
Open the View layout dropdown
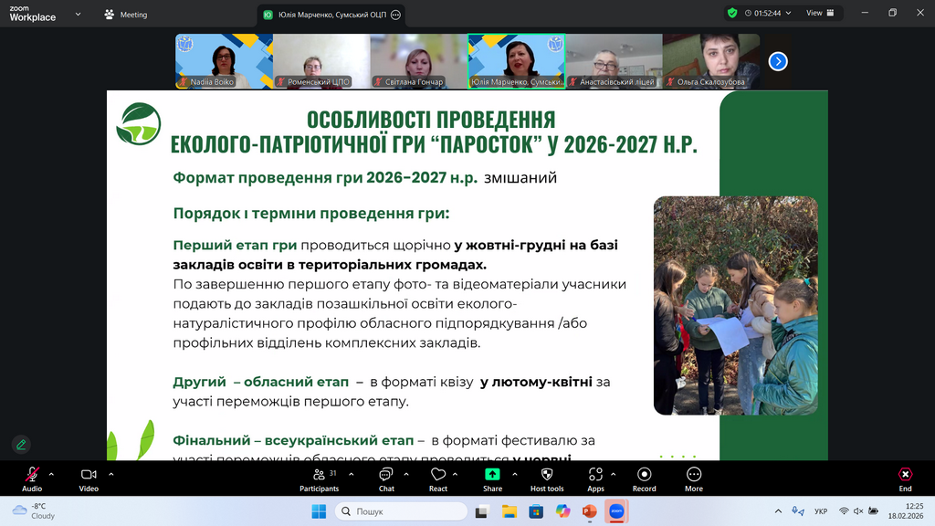(819, 13)
